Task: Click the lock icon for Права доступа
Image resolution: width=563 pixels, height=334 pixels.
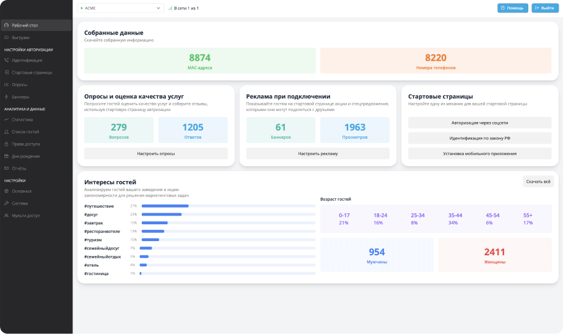Action: click(6, 144)
